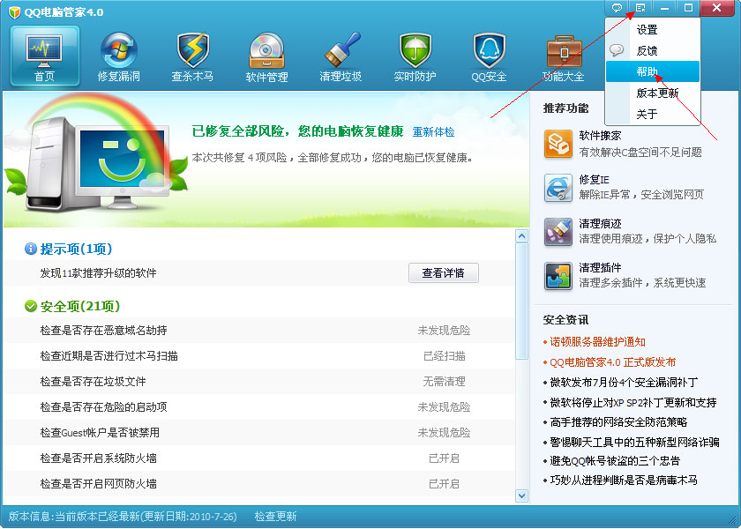Select 关于 in the dropdown menu

[653, 114]
